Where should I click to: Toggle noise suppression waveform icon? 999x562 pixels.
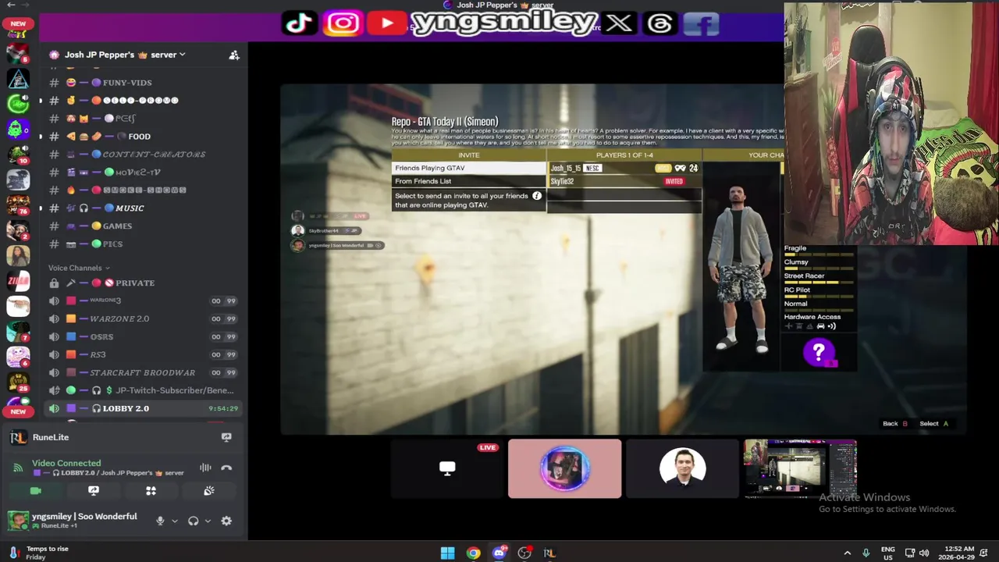point(205,468)
